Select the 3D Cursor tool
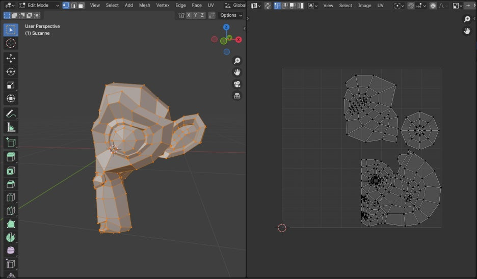The width and height of the screenshot is (477, 279). point(11,43)
